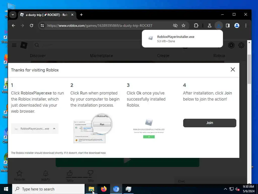Open the network tray icon
The image size is (258, 194).
[x=232, y=189]
